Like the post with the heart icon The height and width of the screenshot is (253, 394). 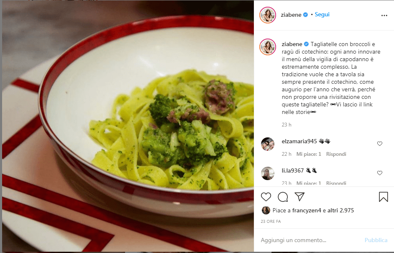pos(266,197)
